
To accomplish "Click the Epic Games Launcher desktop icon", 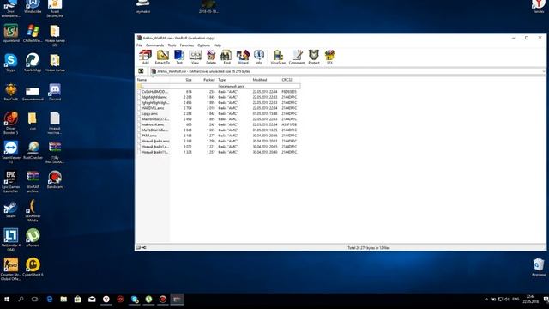I will 11,181.
